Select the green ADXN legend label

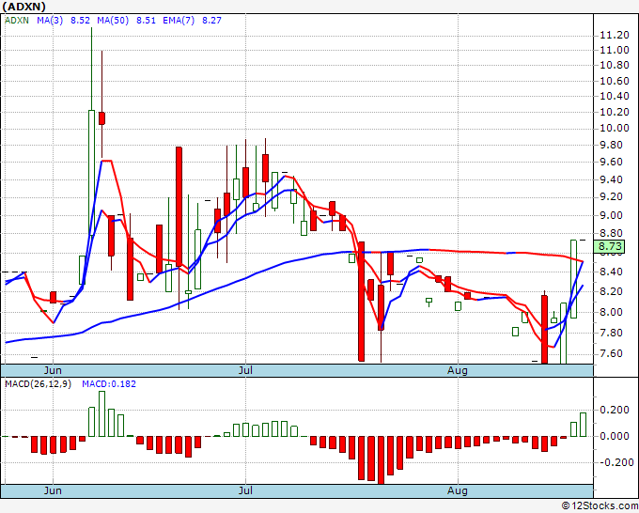[x=17, y=20]
